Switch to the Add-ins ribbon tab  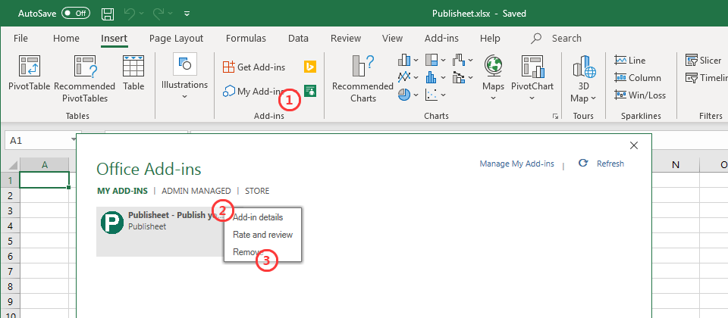click(x=441, y=39)
